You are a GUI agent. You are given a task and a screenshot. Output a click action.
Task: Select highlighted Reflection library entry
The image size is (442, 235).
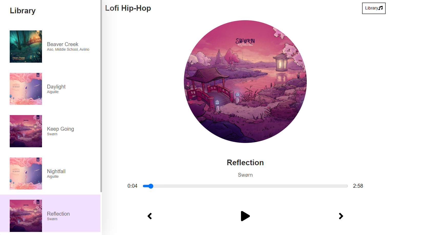[50, 216]
